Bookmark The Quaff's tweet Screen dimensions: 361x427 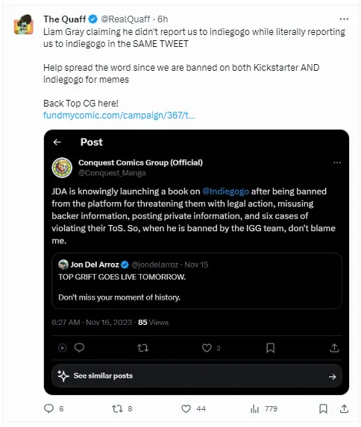tap(324, 408)
